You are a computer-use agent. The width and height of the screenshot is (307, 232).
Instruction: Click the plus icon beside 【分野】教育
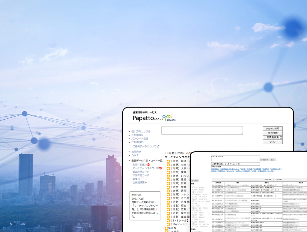click(x=168, y=183)
